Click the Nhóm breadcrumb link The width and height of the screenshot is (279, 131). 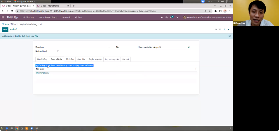tap(5, 24)
